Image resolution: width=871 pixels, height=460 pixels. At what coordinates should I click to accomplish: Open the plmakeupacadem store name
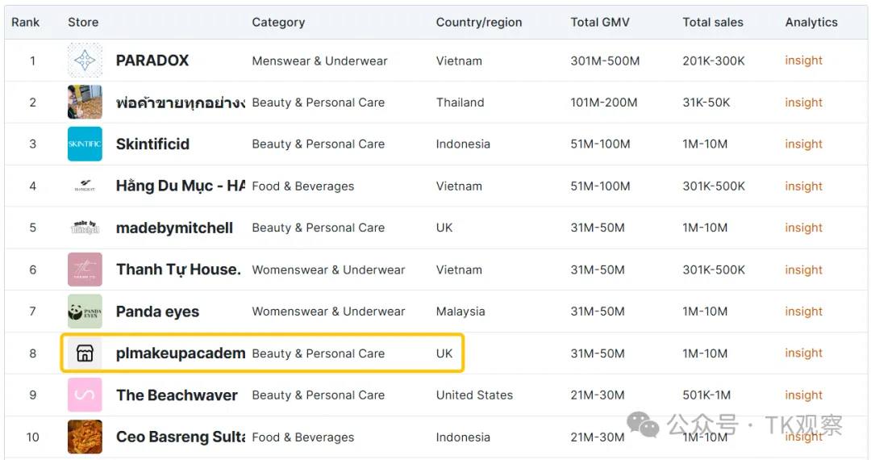click(181, 353)
